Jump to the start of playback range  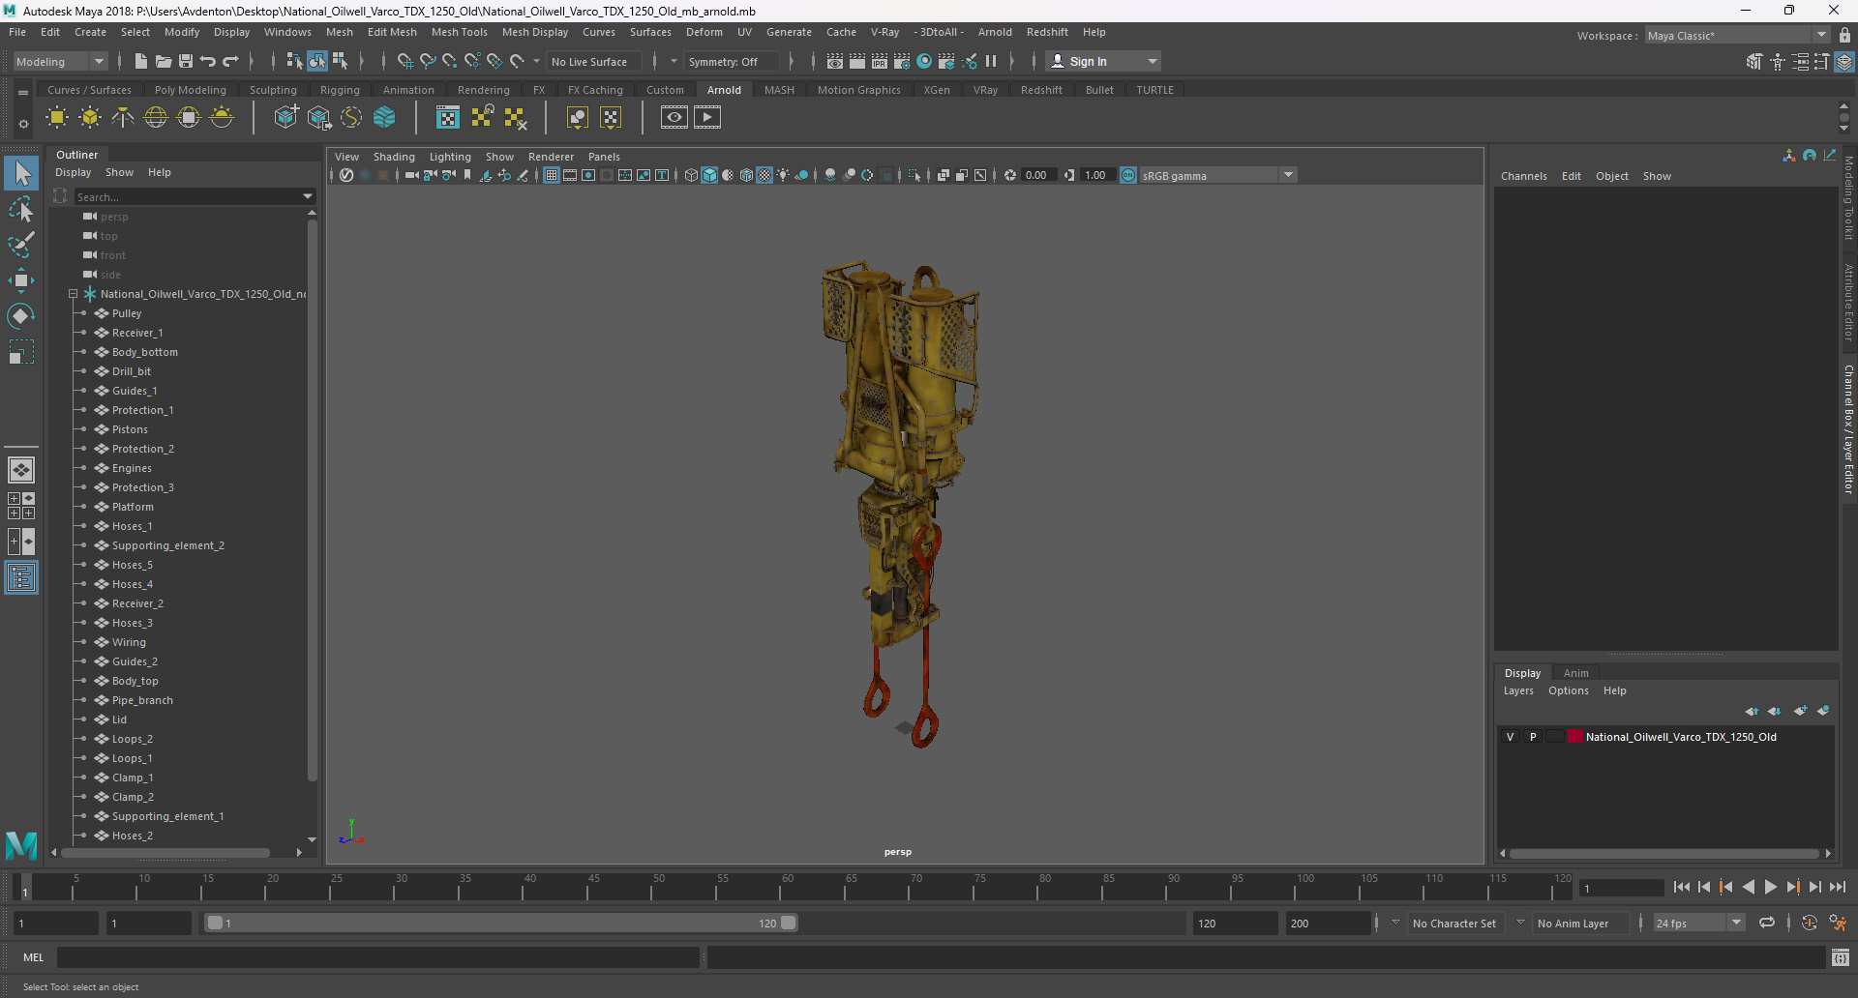click(x=1681, y=887)
